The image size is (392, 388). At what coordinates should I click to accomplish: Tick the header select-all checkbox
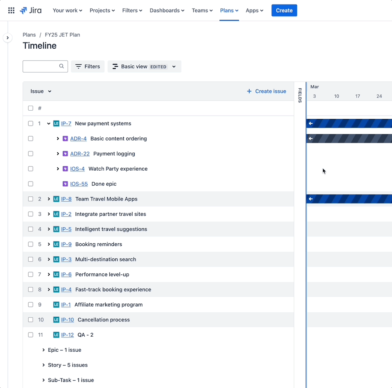(31, 108)
